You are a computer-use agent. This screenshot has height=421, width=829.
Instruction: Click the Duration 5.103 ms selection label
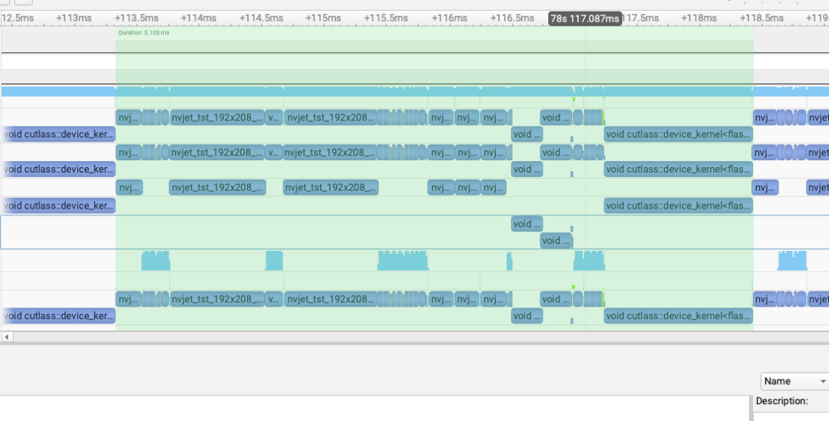(144, 33)
